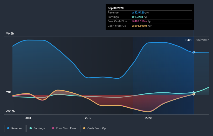Click the 2020 axis label
The image size is (213, 136).
click(148, 118)
